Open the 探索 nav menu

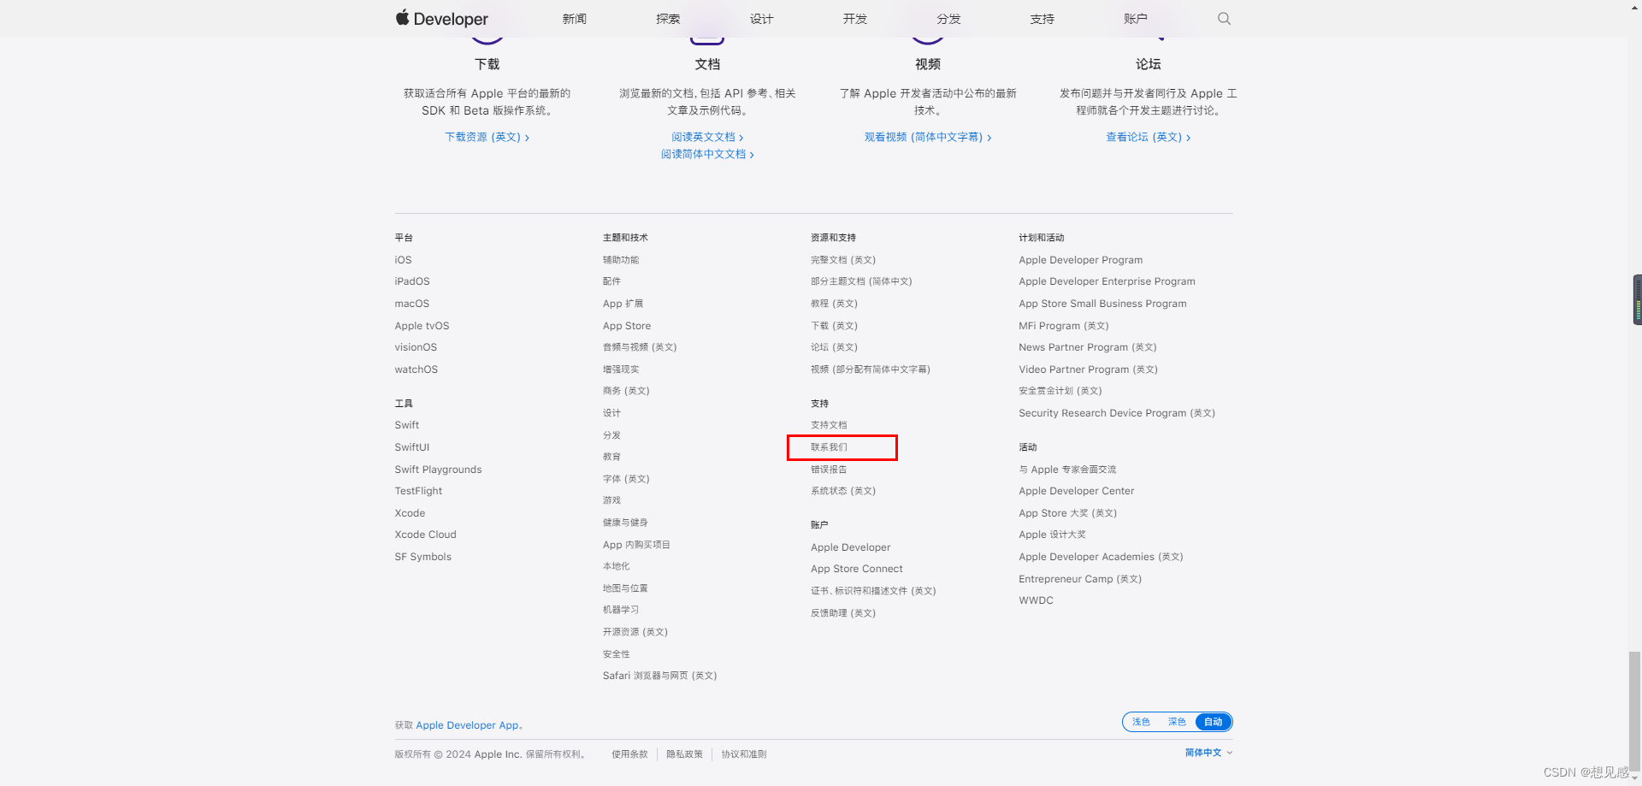point(668,19)
